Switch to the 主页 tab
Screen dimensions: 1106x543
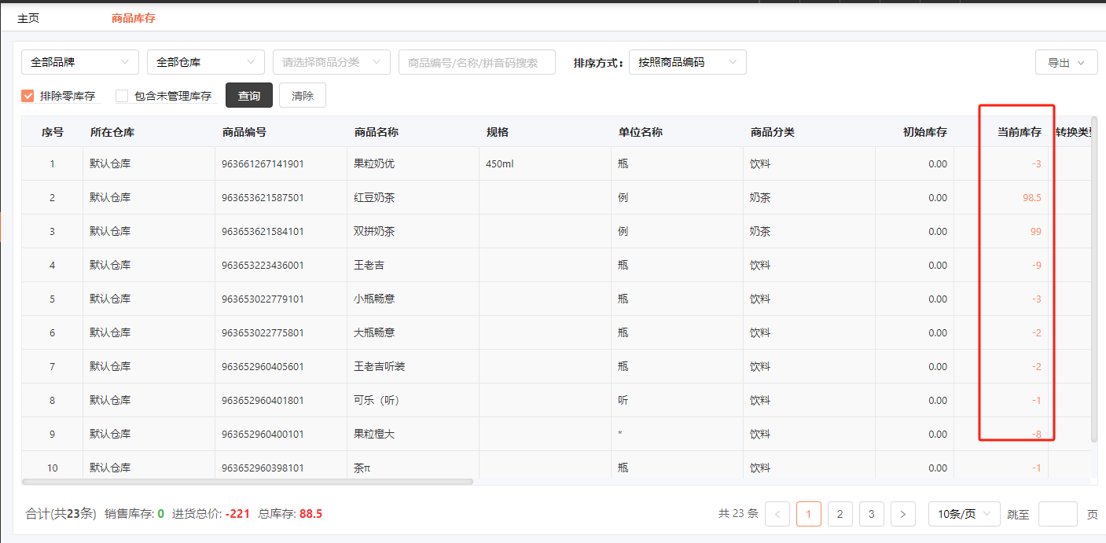click(28, 18)
